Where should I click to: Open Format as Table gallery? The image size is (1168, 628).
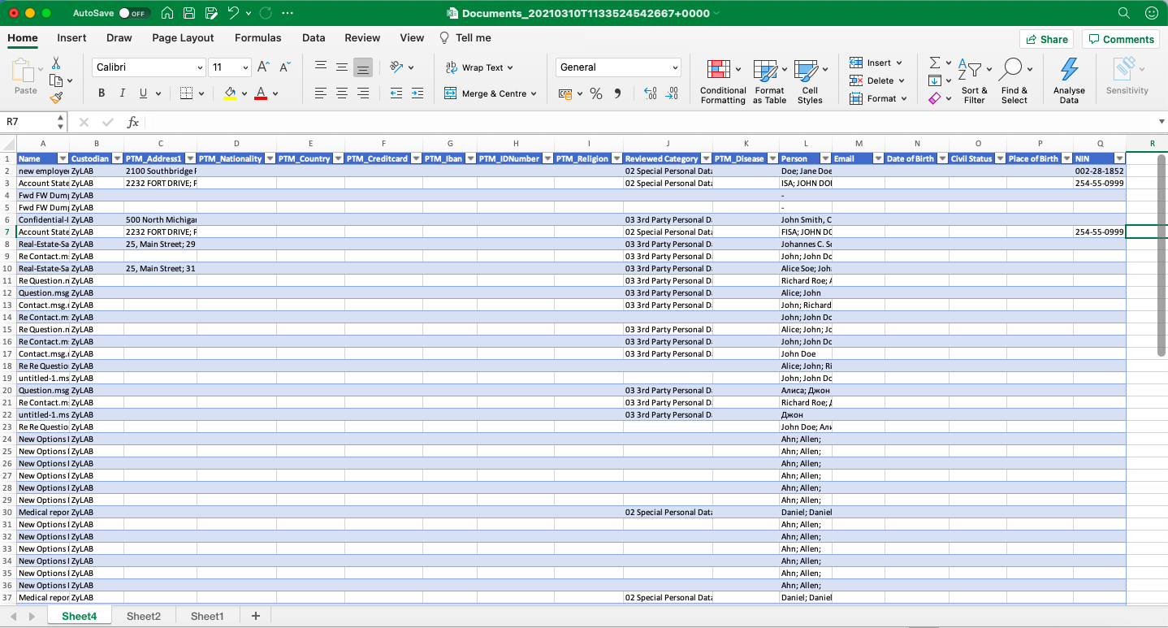[x=769, y=81]
